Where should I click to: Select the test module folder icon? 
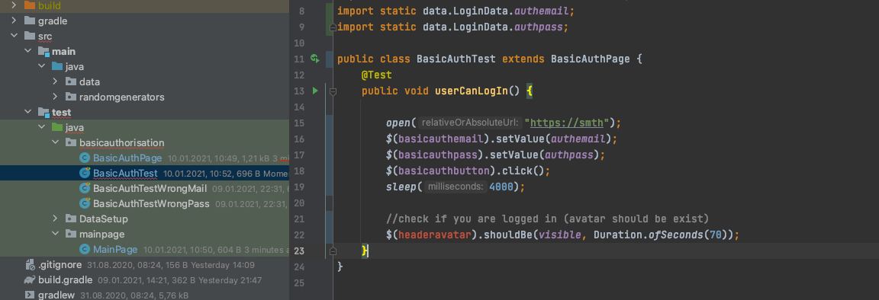[x=43, y=112]
